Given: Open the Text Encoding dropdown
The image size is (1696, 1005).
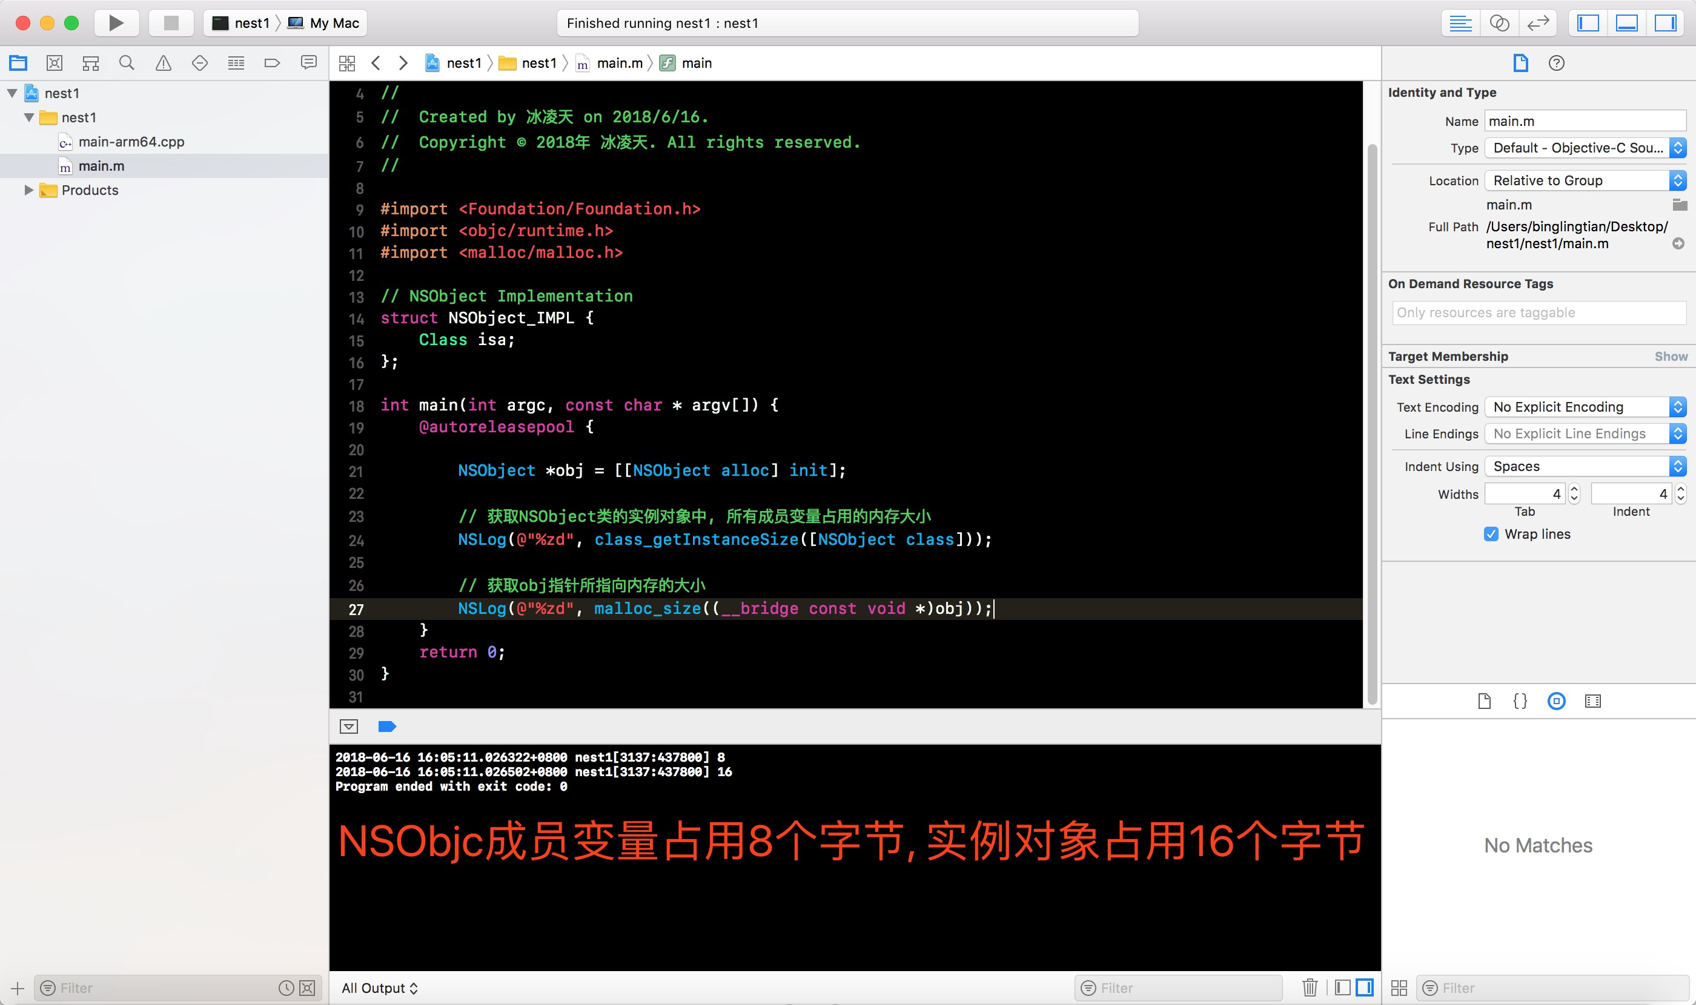Looking at the screenshot, I should [x=1584, y=407].
